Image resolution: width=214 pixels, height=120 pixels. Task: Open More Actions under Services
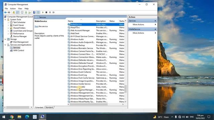coord(138,24)
